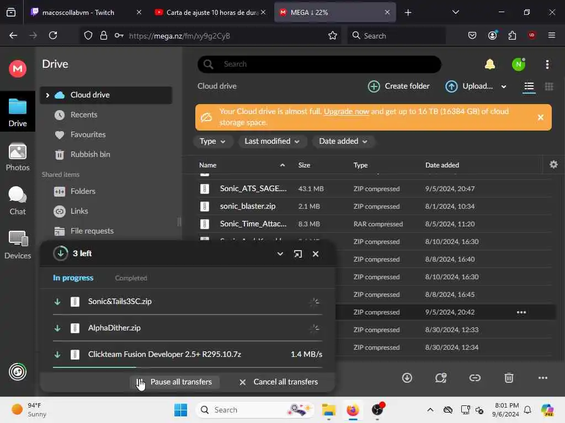Pause all transfers

coord(175,382)
